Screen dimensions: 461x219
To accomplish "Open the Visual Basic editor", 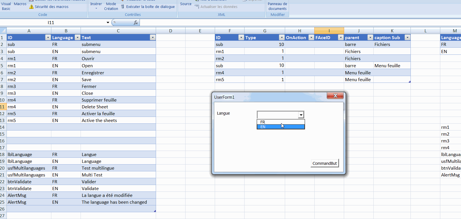I will (x=6, y=6).
